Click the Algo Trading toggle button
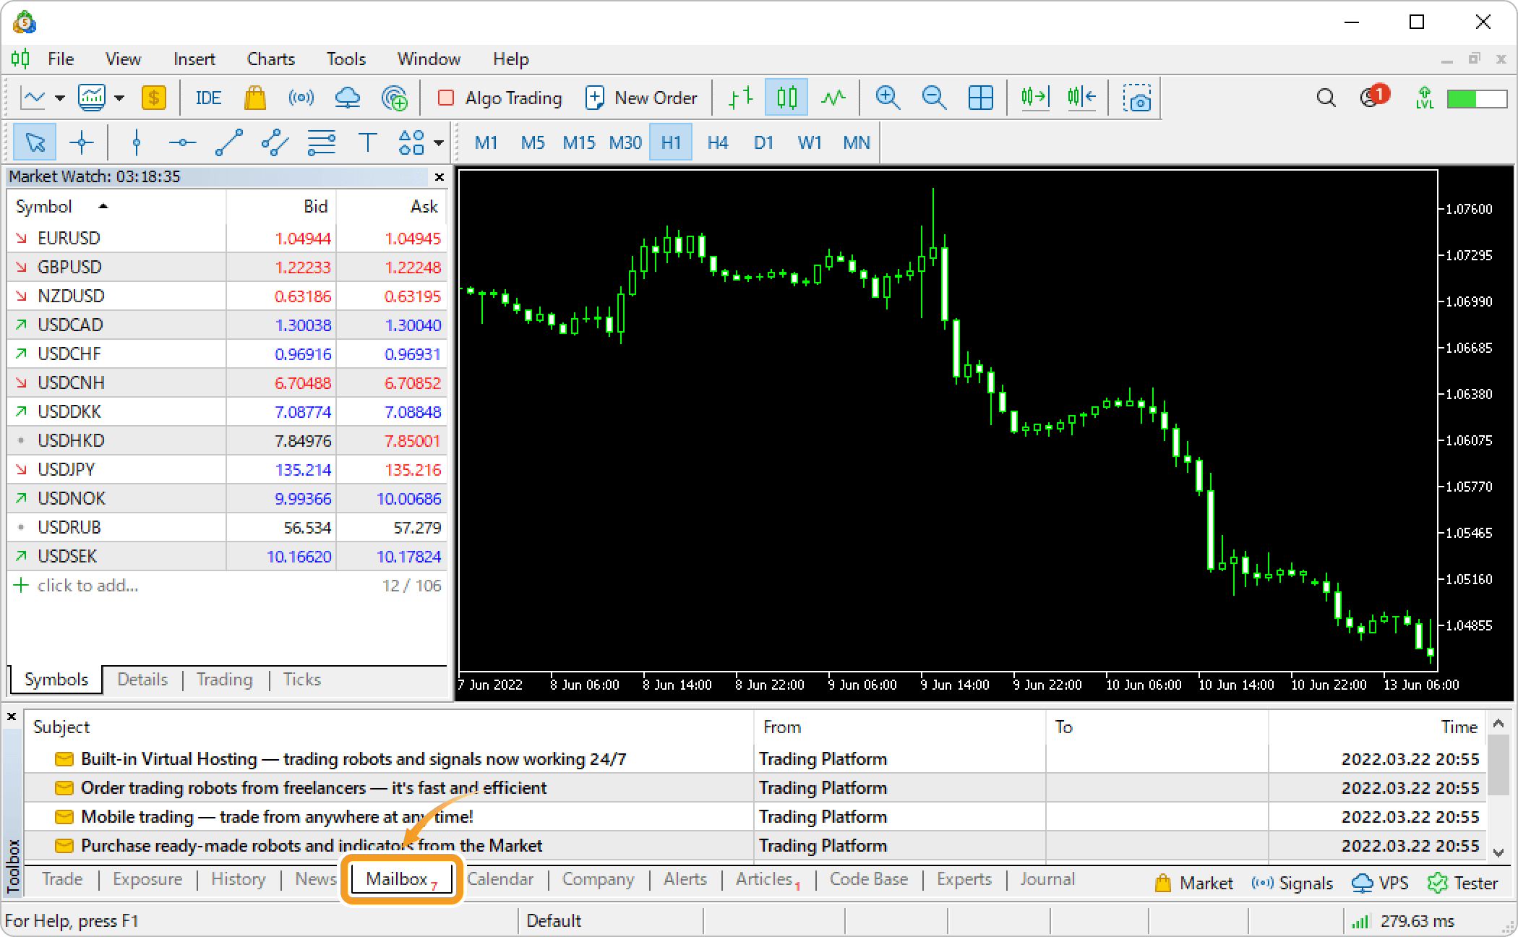 click(x=500, y=97)
